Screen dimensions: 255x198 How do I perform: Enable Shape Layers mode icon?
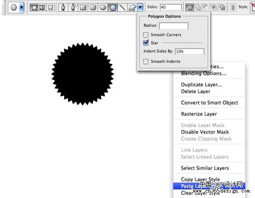(x=34, y=7)
